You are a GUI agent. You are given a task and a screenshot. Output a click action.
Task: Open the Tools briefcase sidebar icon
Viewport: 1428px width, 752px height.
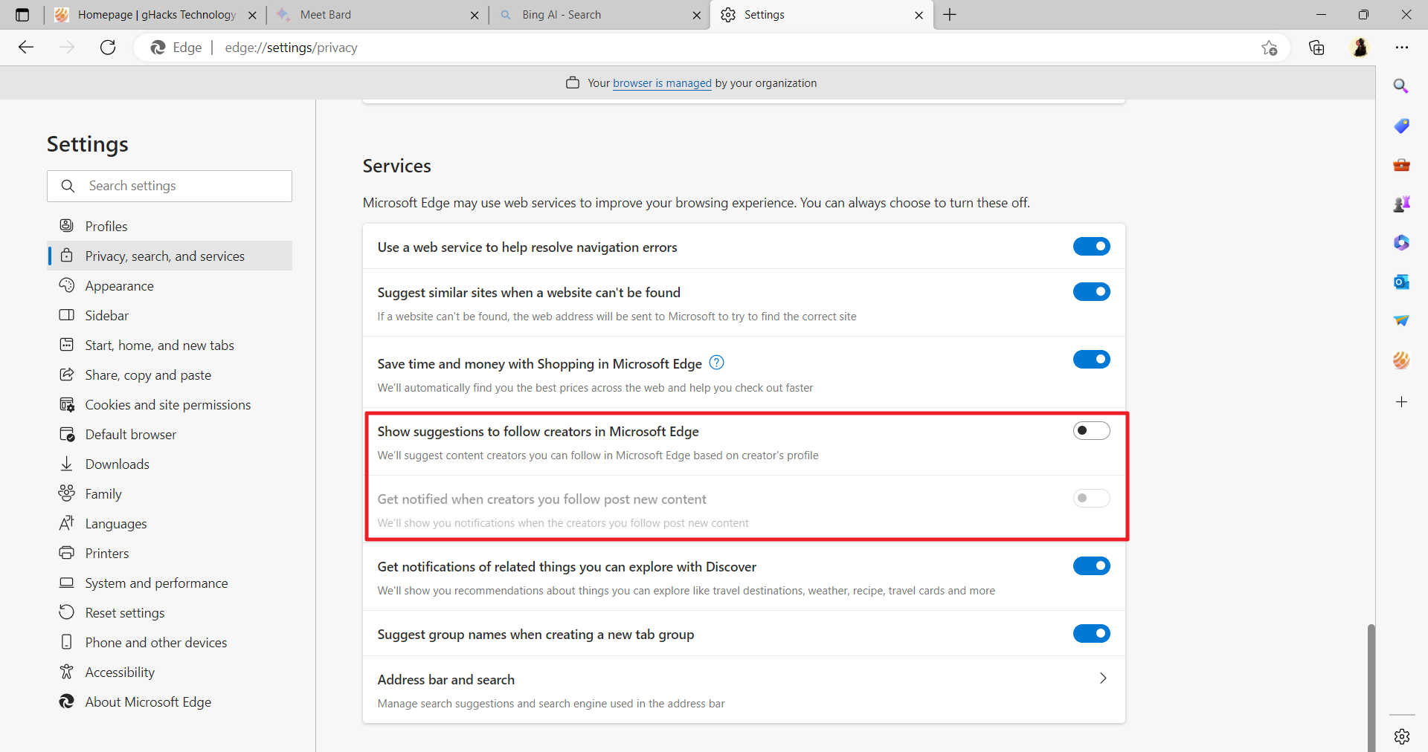1401,165
